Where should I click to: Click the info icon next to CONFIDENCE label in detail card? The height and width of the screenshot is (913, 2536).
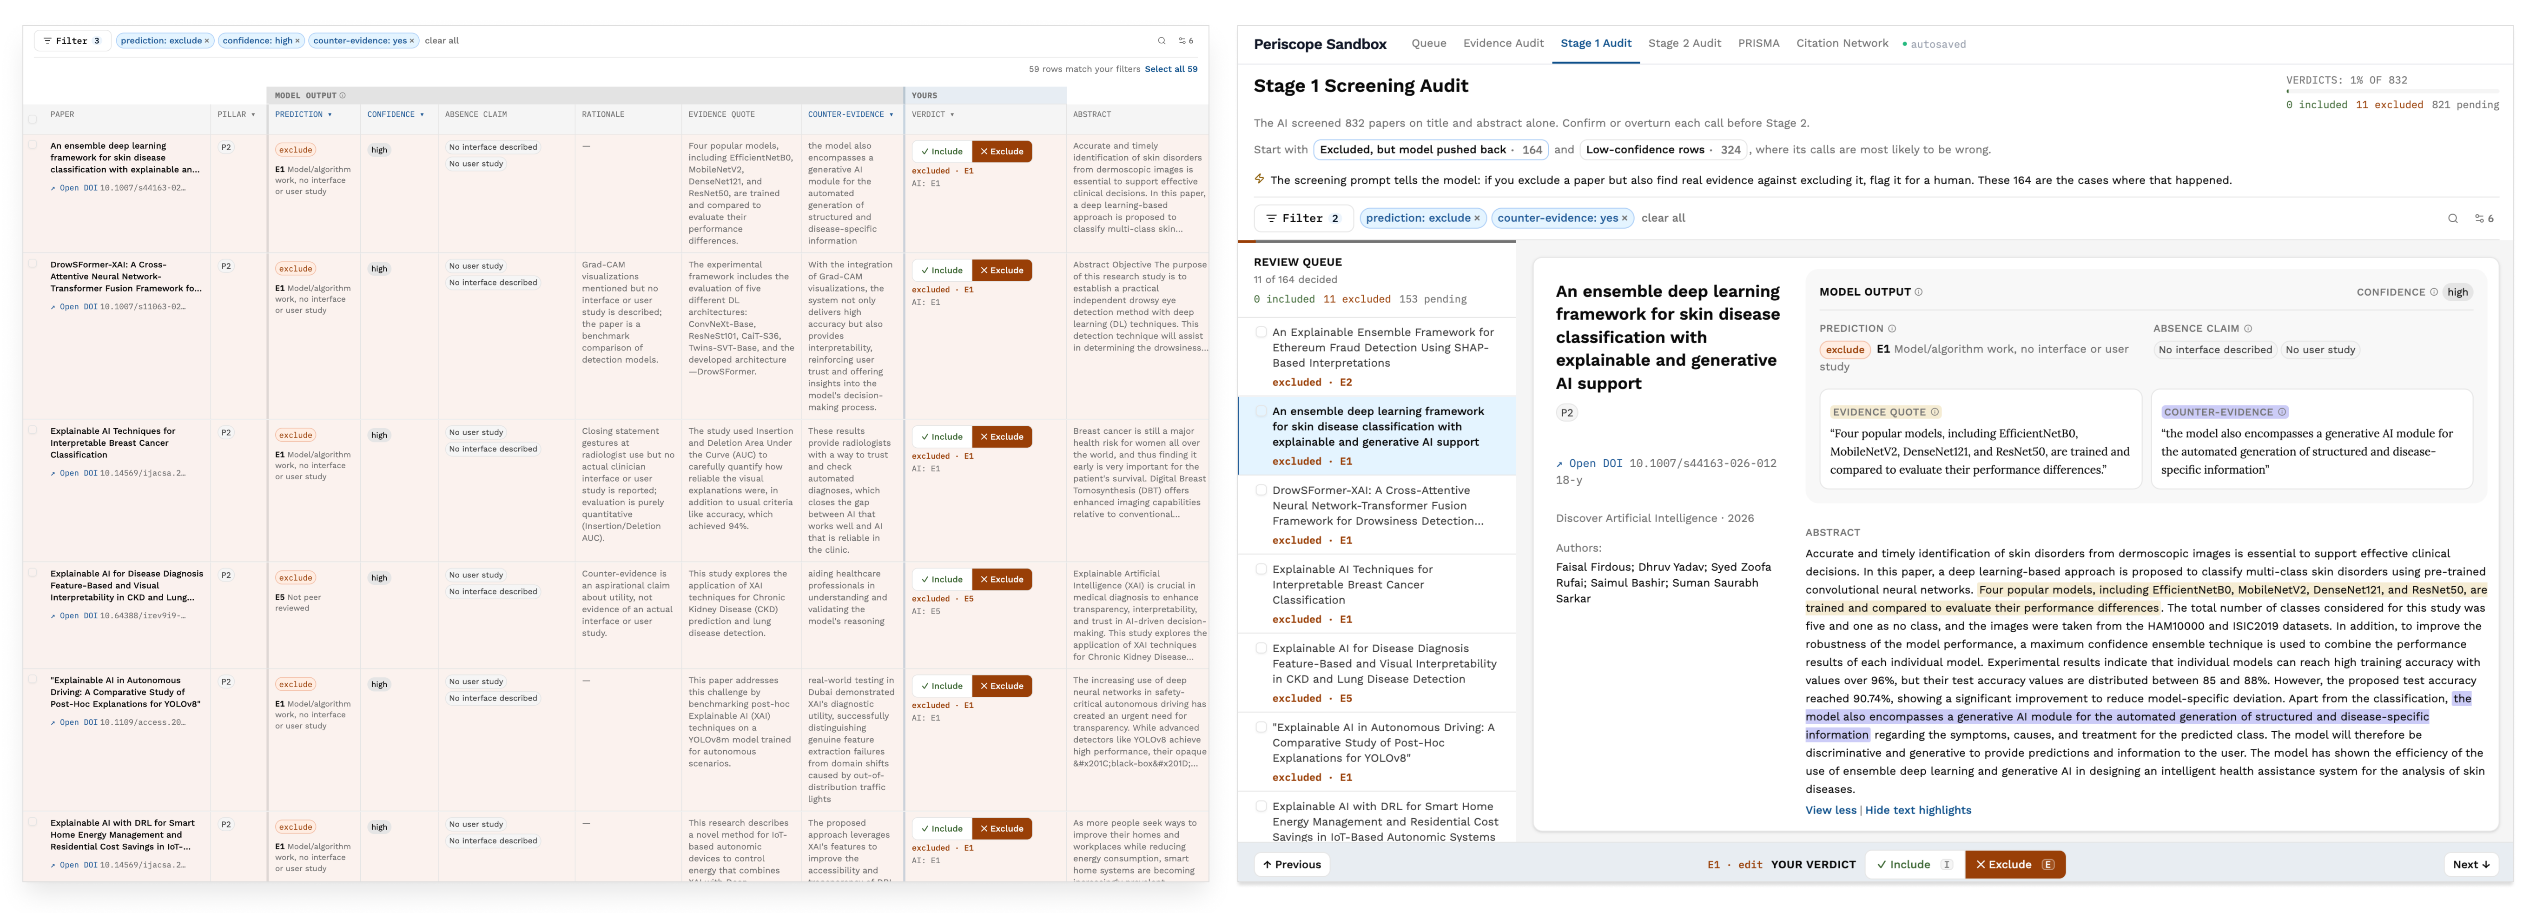pos(2434,291)
